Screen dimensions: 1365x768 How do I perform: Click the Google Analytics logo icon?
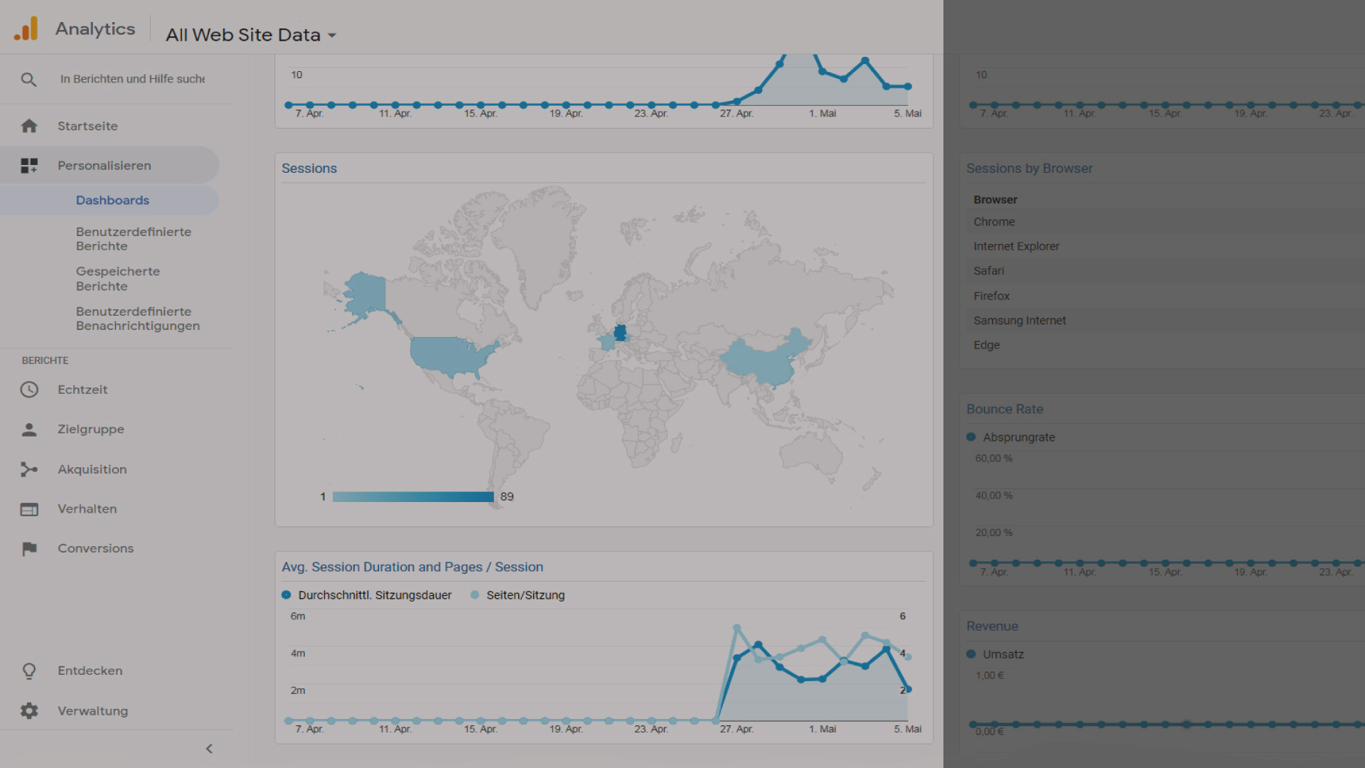[x=26, y=29]
